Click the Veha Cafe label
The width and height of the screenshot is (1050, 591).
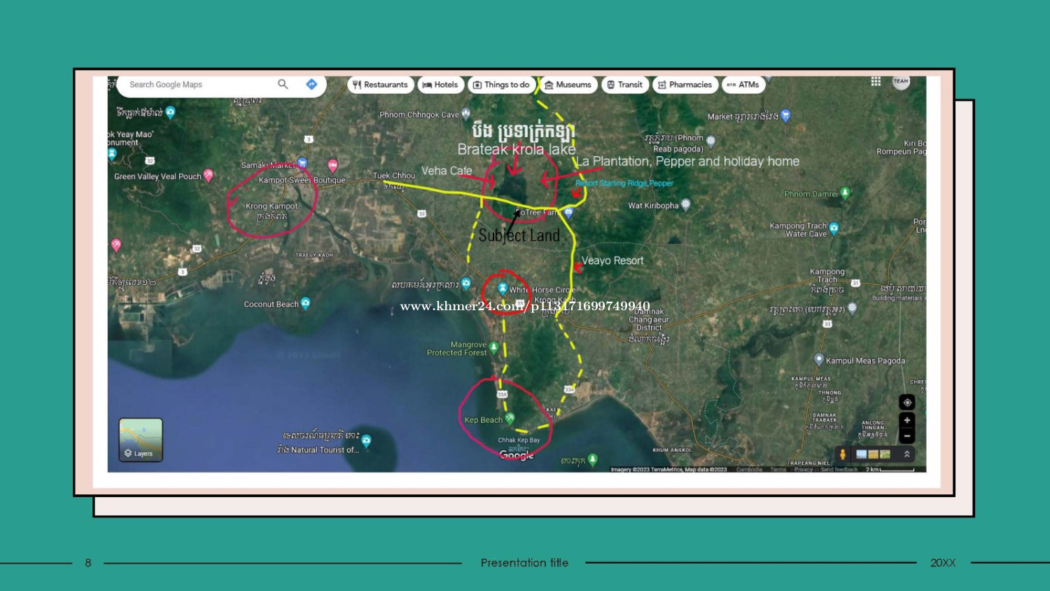tap(447, 171)
